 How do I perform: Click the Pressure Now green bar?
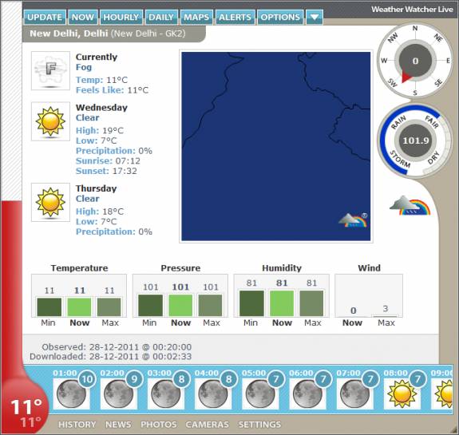point(180,306)
